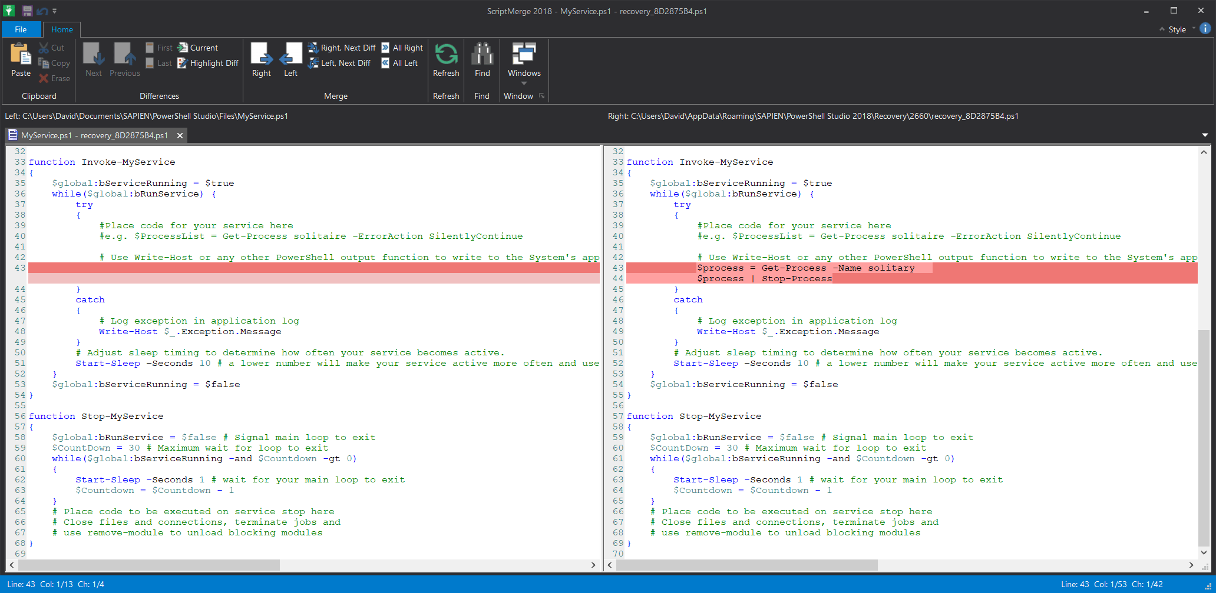Viewport: 1216px width, 593px height.
Task: Click the Paste clipboard icon
Action: click(x=21, y=60)
